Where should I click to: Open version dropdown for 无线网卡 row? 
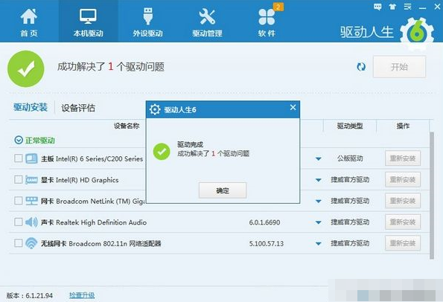pos(319,243)
